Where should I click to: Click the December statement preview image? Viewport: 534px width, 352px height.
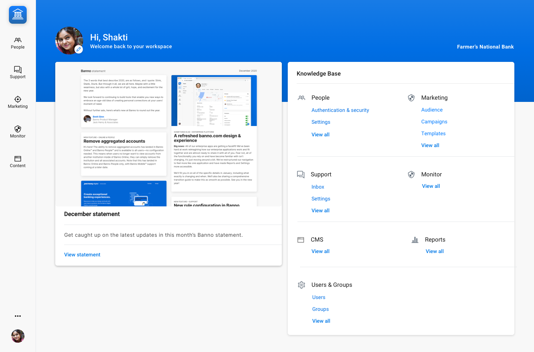[x=168, y=137]
